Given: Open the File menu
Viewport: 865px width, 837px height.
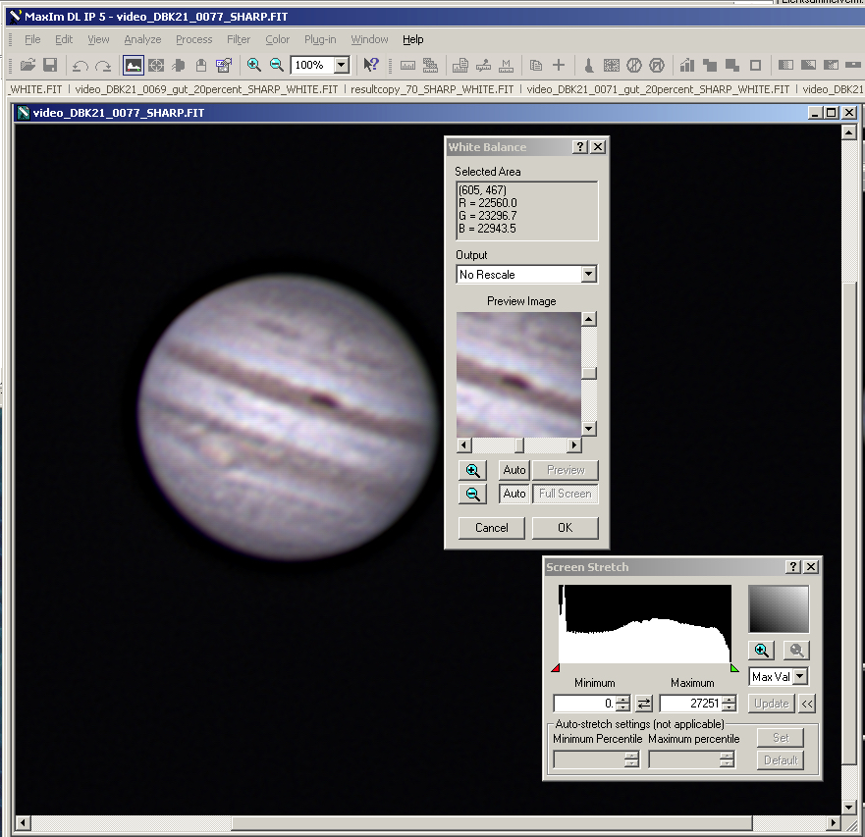Looking at the screenshot, I should click(32, 39).
